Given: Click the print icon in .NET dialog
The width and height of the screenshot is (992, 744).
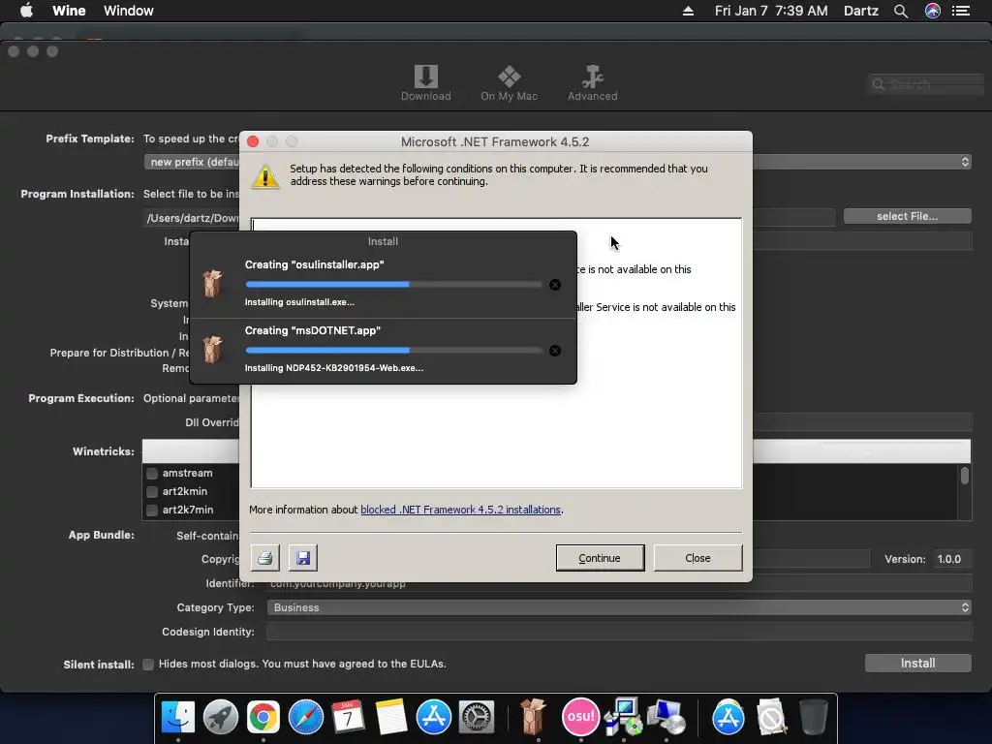Looking at the screenshot, I should tap(265, 558).
